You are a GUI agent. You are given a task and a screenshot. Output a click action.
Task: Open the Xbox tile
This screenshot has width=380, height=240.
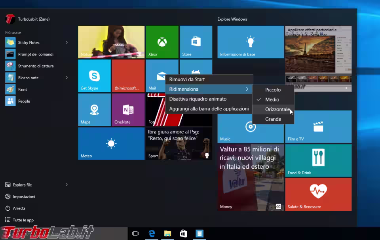click(x=162, y=42)
